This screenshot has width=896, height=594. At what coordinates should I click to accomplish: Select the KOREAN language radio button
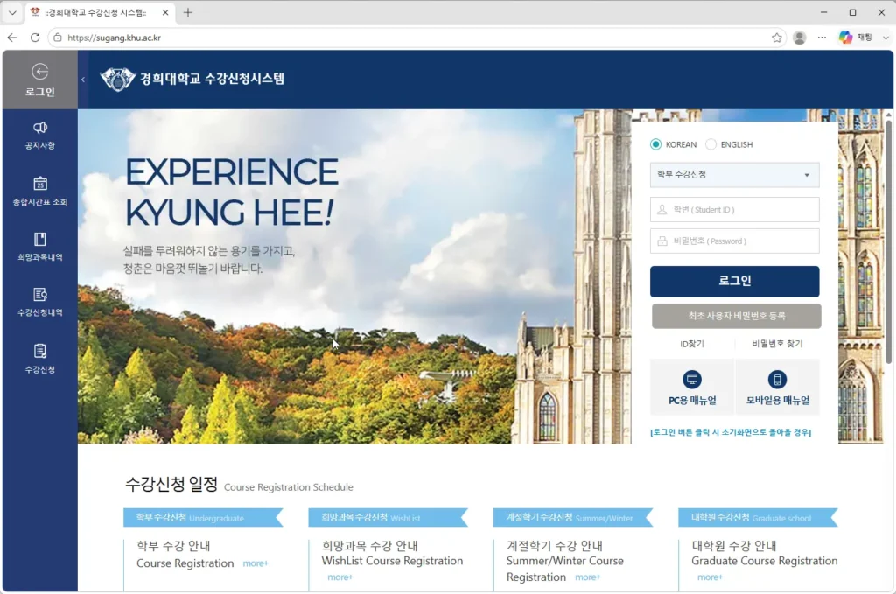tap(656, 144)
